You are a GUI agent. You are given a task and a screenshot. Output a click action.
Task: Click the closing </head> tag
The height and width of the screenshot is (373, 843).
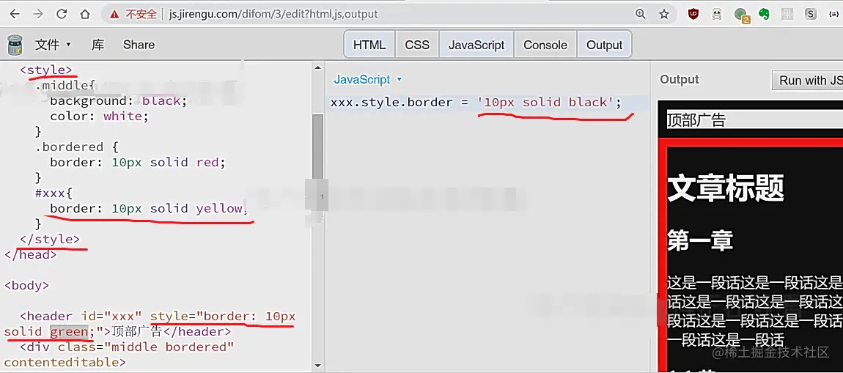(30, 255)
